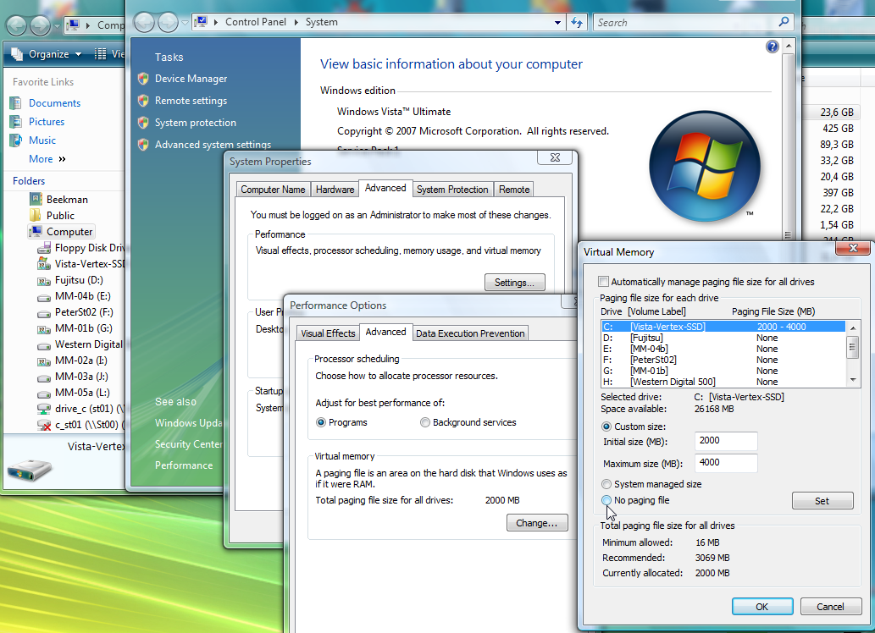This screenshot has height=633, width=875.
Task: Select the MM-05a (L:) drive icon
Action: 44,394
